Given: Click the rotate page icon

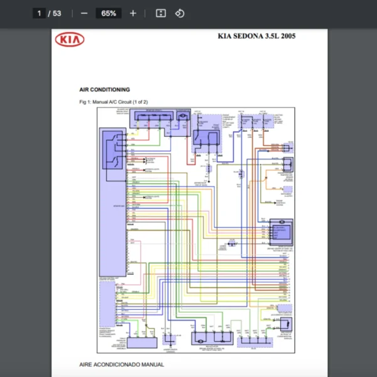Looking at the screenshot, I should pyautogui.click(x=179, y=13).
